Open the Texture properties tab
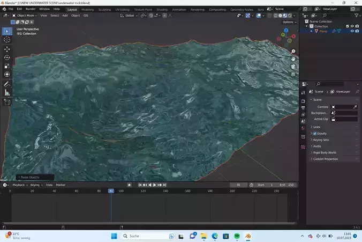The height and width of the screenshot is (242, 362). [303, 147]
